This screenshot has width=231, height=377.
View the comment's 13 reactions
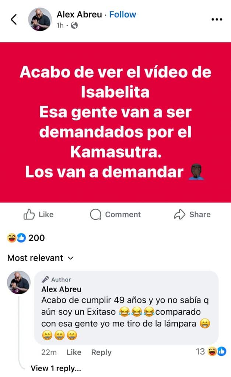(x=211, y=352)
